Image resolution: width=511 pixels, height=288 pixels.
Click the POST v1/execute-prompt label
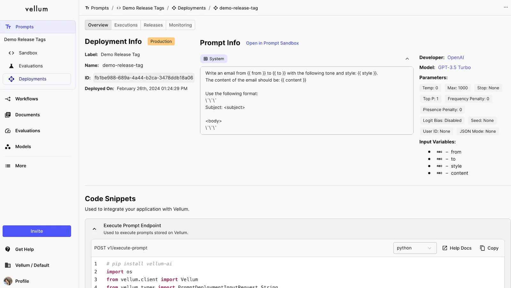pyautogui.click(x=121, y=248)
